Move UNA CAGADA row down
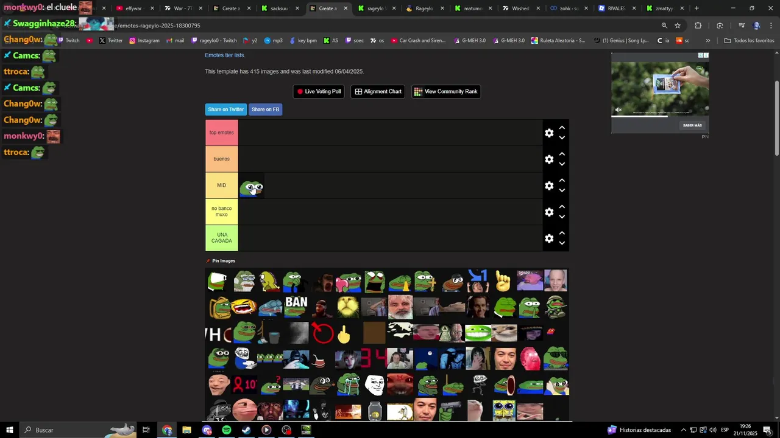The height and width of the screenshot is (438, 780). click(x=562, y=243)
